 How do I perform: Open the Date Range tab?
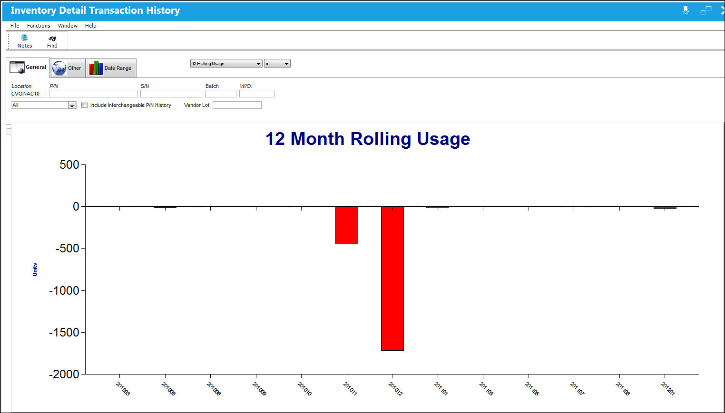coord(111,68)
